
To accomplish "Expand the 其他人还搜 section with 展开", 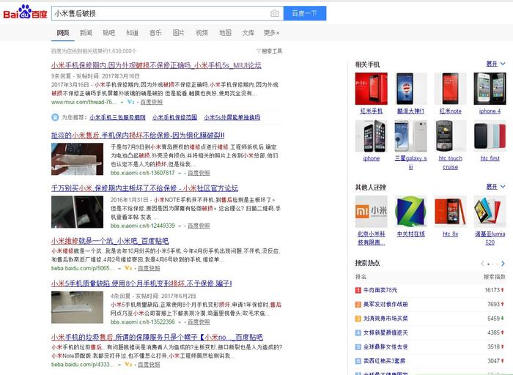I will pyautogui.click(x=495, y=187).
